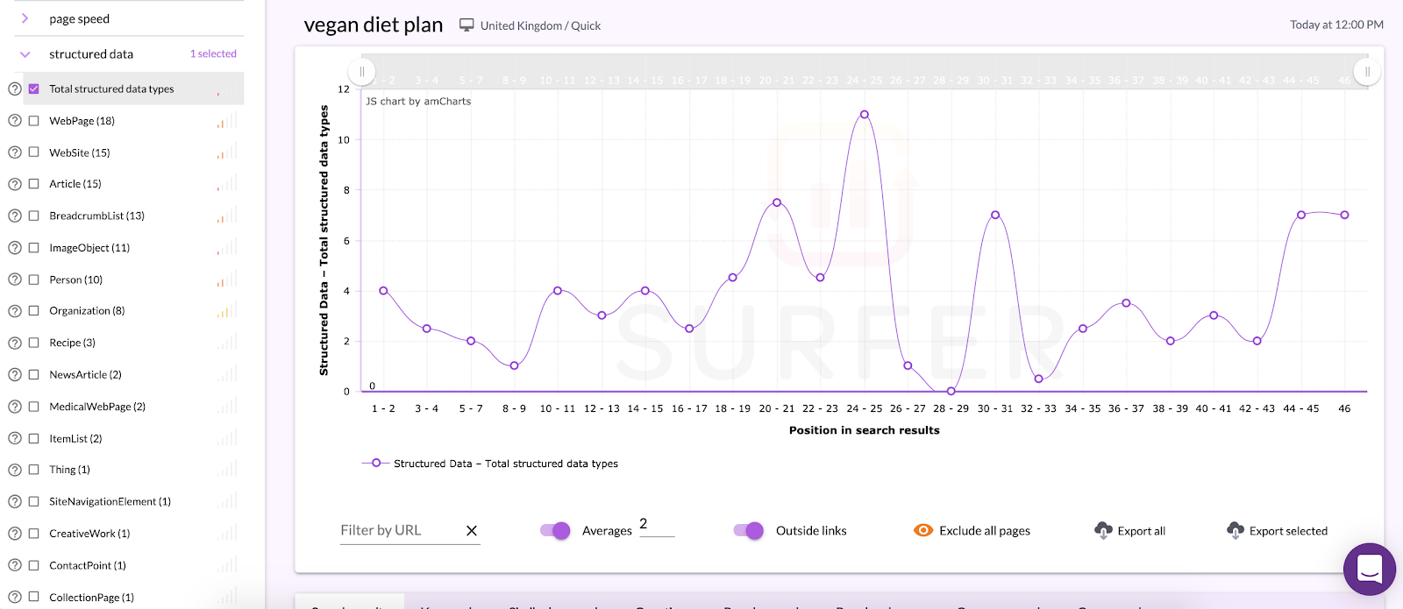Screen dimensions: 1403x609
Task: Click Exclude all pages label
Action: pyautogui.click(x=985, y=531)
